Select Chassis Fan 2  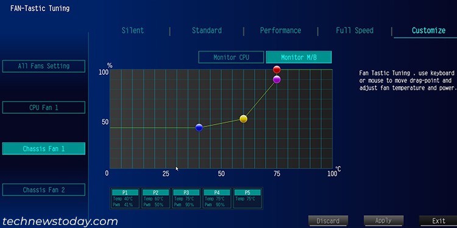pyautogui.click(x=44, y=190)
